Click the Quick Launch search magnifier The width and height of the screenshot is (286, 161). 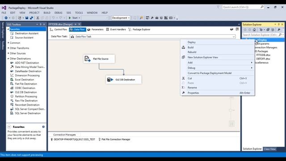(262, 7)
